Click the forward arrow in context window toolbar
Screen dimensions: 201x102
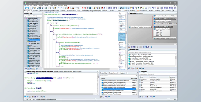[28, 97]
